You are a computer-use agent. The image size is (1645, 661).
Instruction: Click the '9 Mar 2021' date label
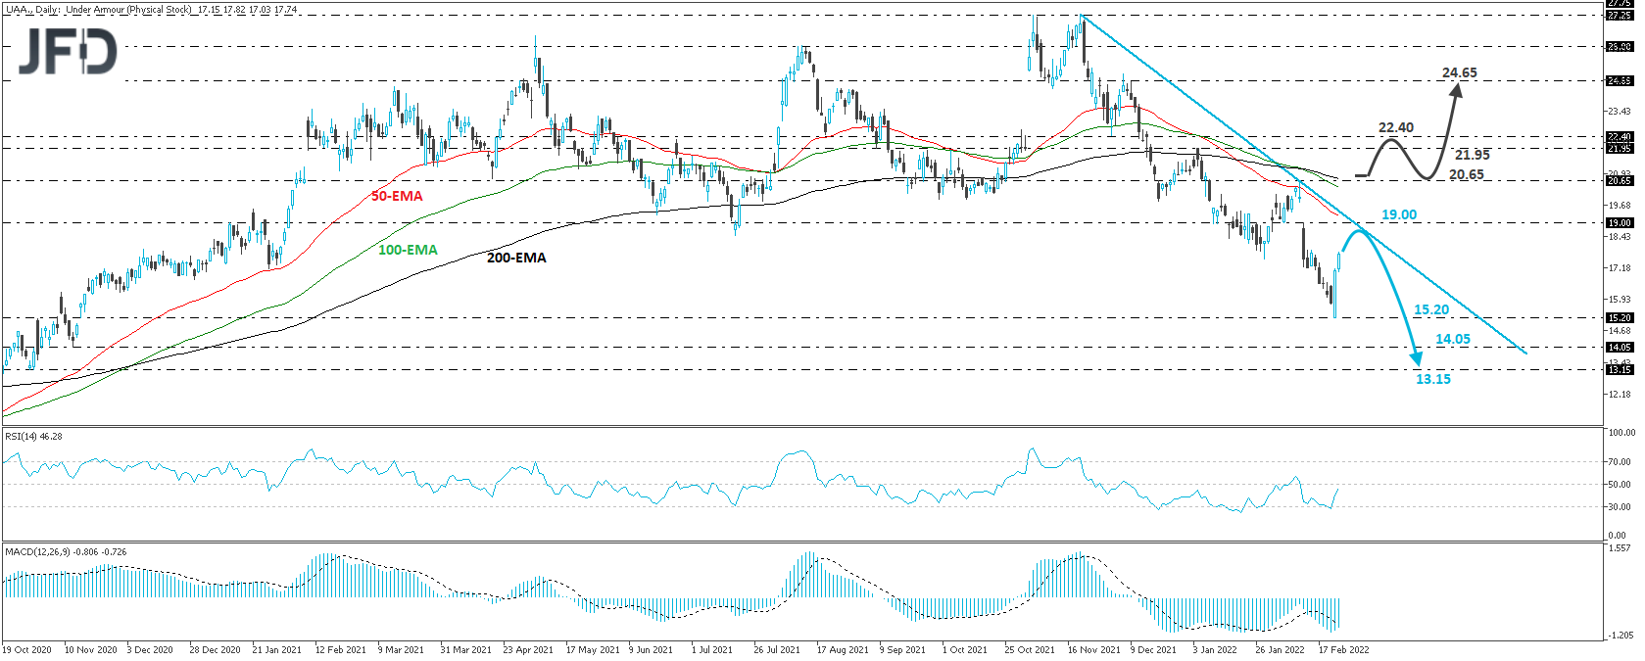(x=401, y=650)
